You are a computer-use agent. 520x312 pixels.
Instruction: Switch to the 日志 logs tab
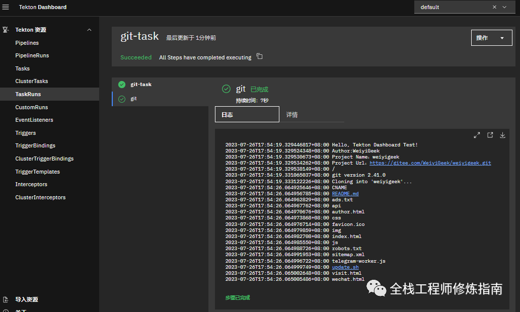pyautogui.click(x=247, y=114)
